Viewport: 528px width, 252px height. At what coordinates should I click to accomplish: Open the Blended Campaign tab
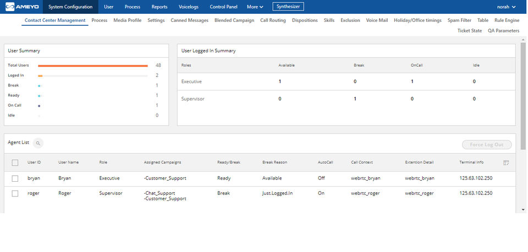pyautogui.click(x=234, y=20)
